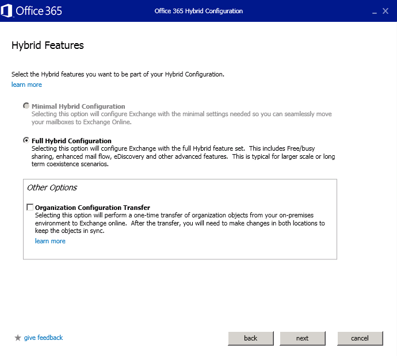397x356 pixels.
Task: Click the 'Select the Hybrid features' instruction text
Action: click(x=118, y=74)
